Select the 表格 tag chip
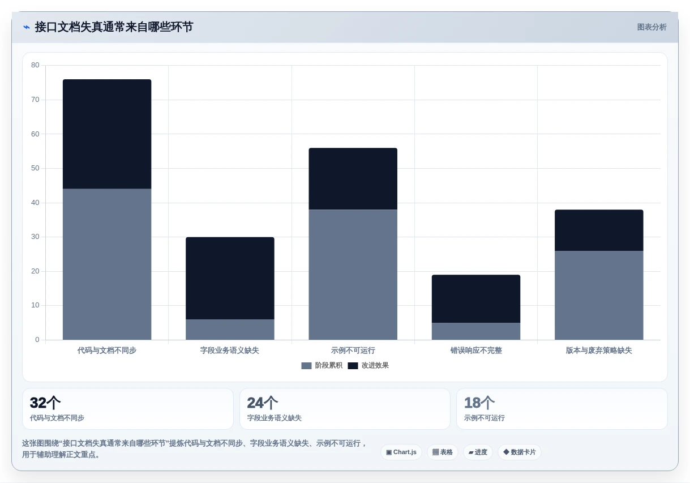The image size is (690, 483). tap(442, 452)
